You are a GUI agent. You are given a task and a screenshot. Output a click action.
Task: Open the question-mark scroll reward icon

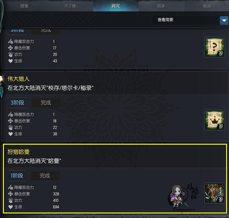click(x=215, y=47)
